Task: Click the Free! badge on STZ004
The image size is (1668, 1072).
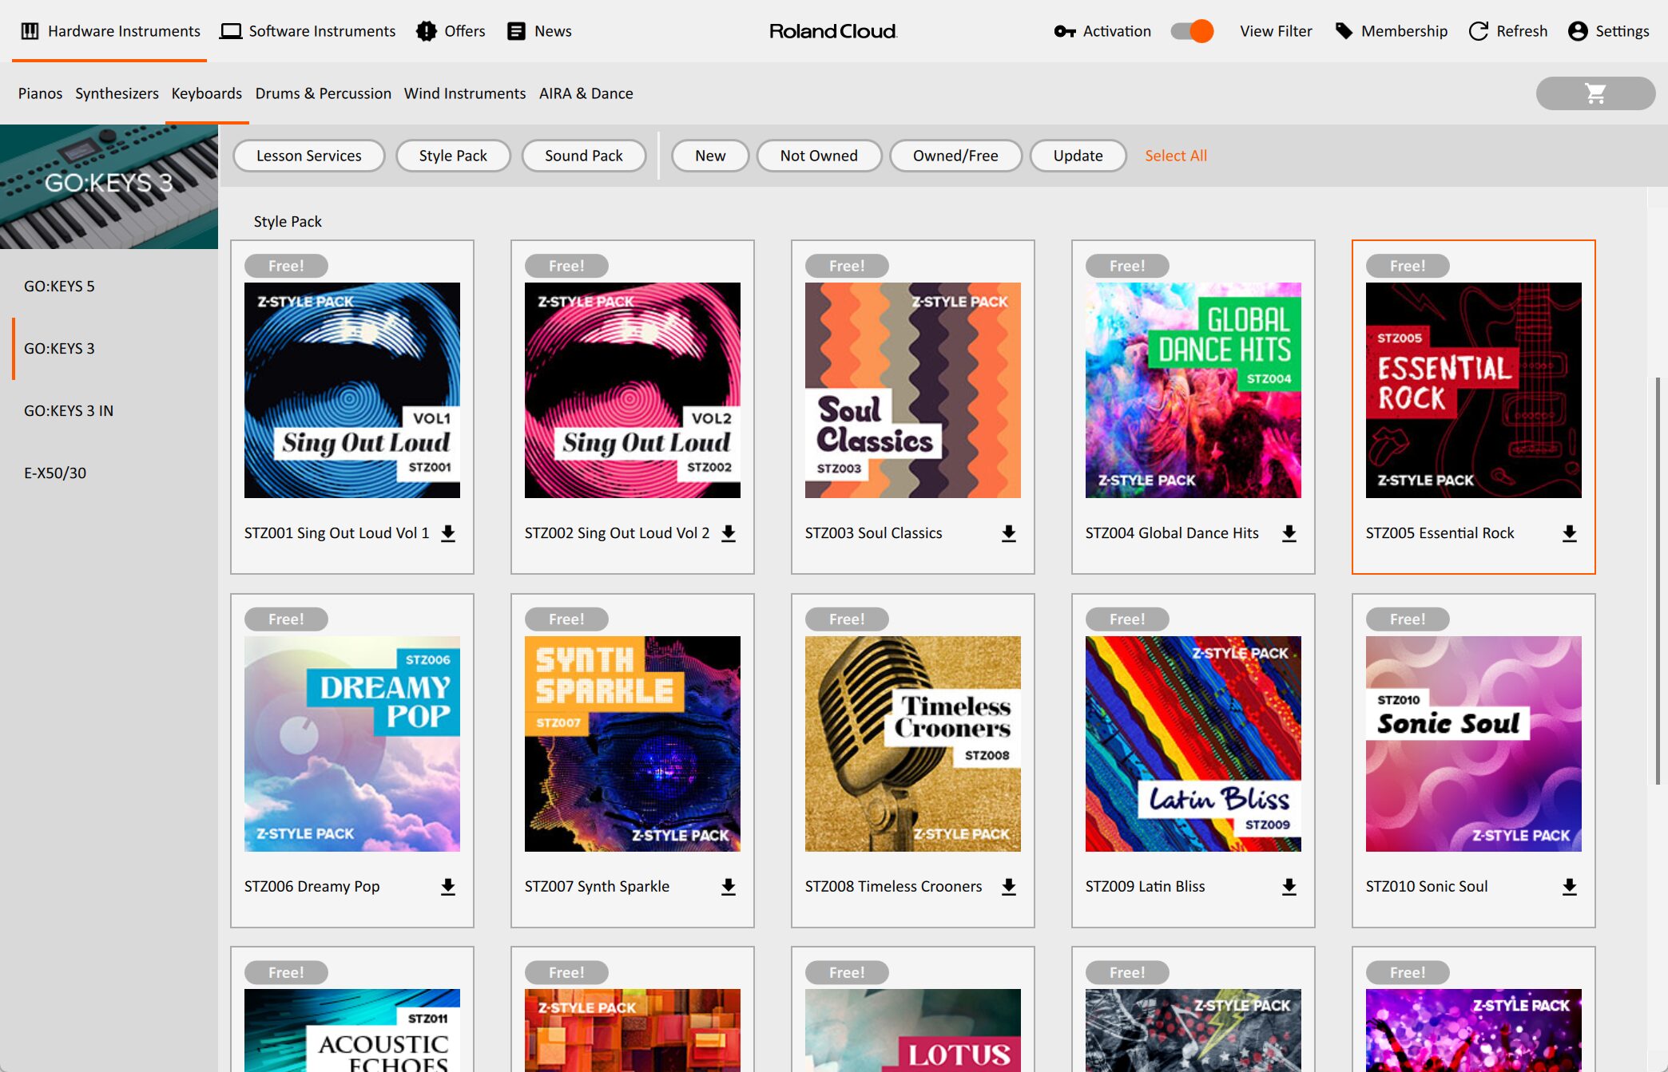Action: 1127,266
